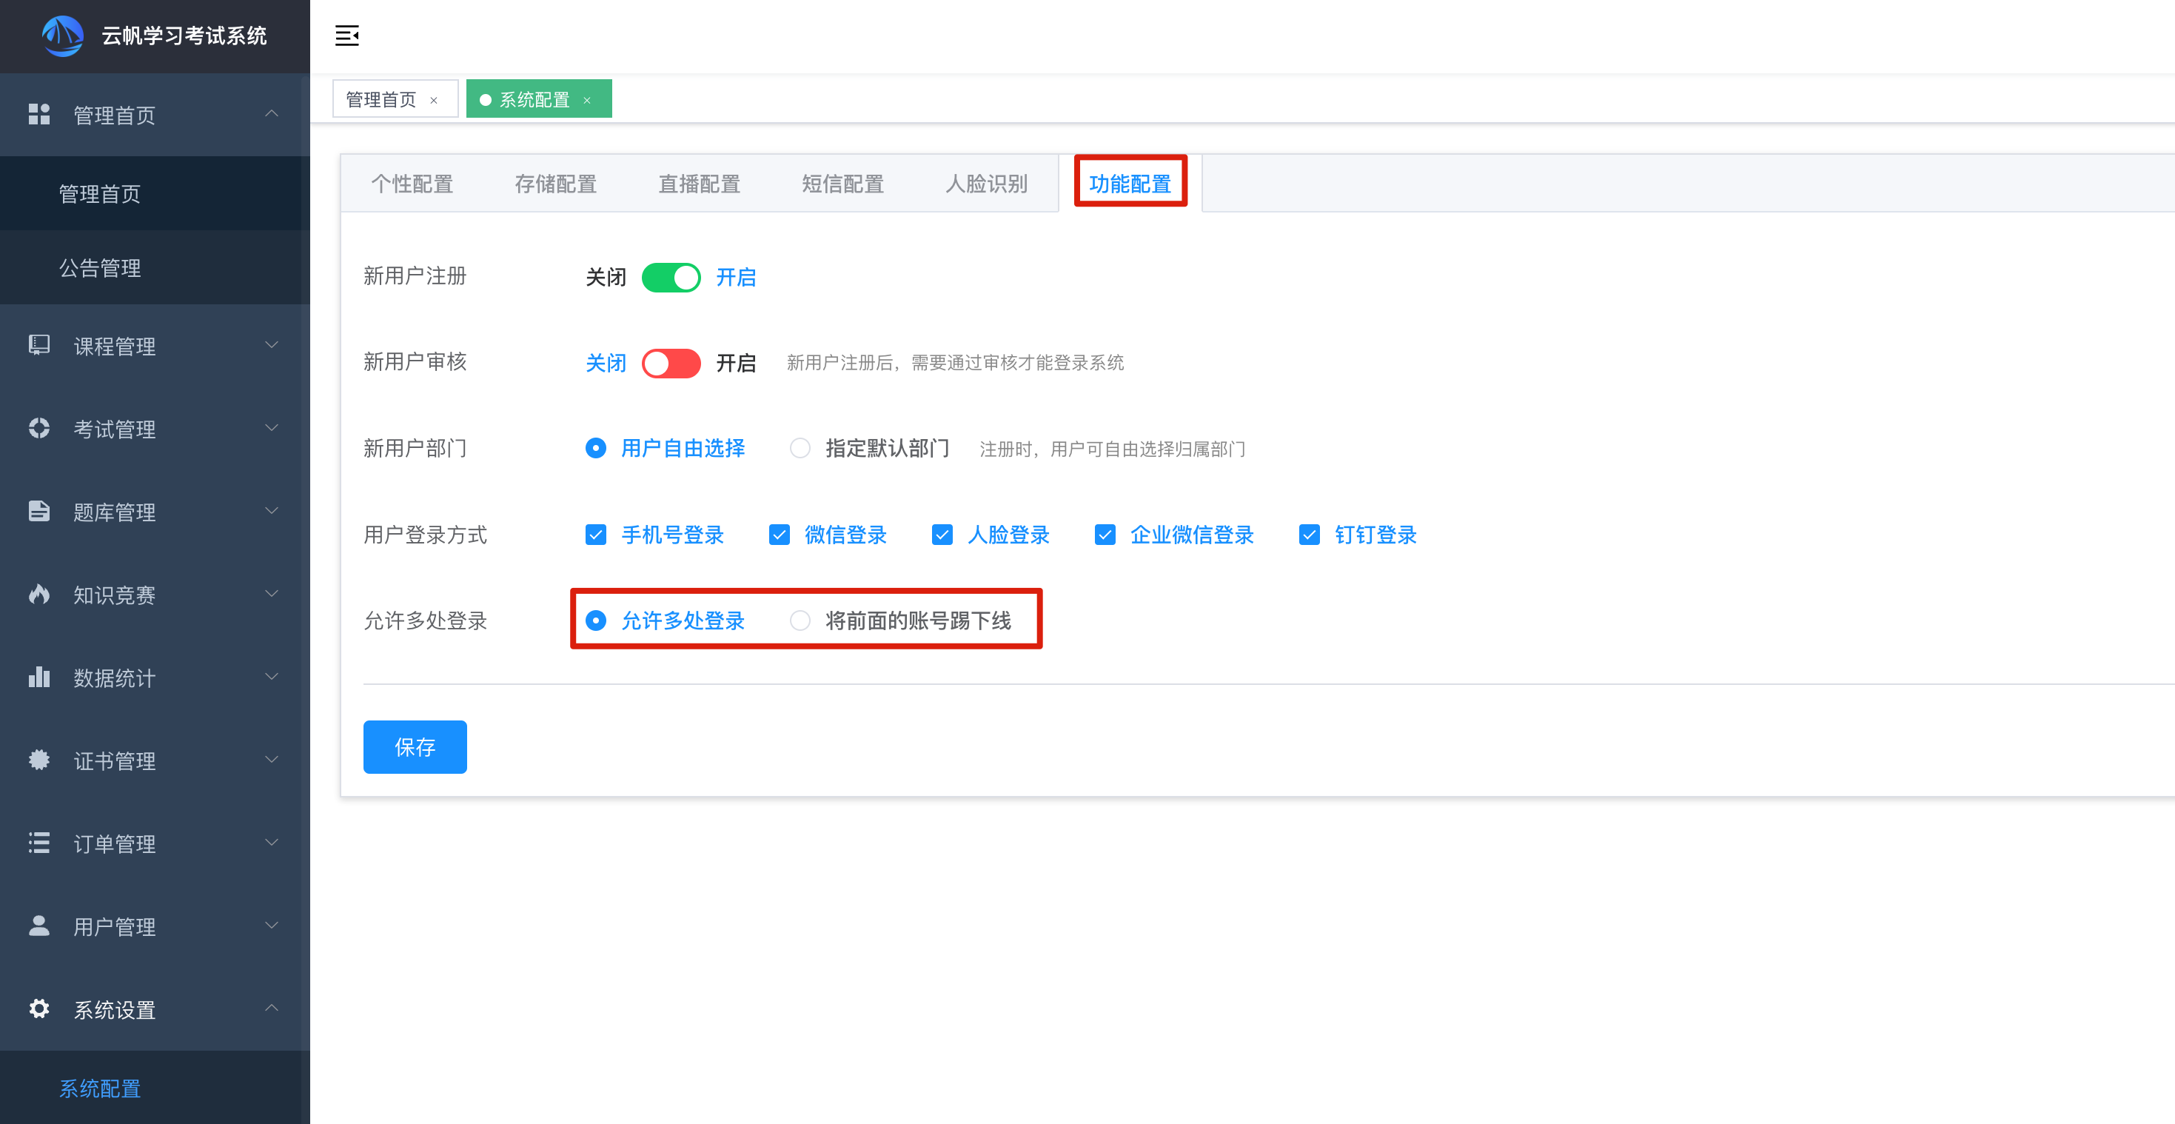Click 关闭 label for 新用户审核

(606, 363)
